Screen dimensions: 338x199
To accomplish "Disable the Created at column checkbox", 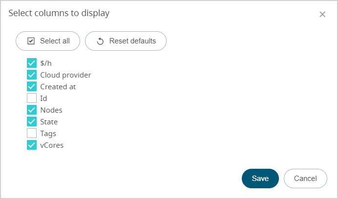I will (32, 86).
